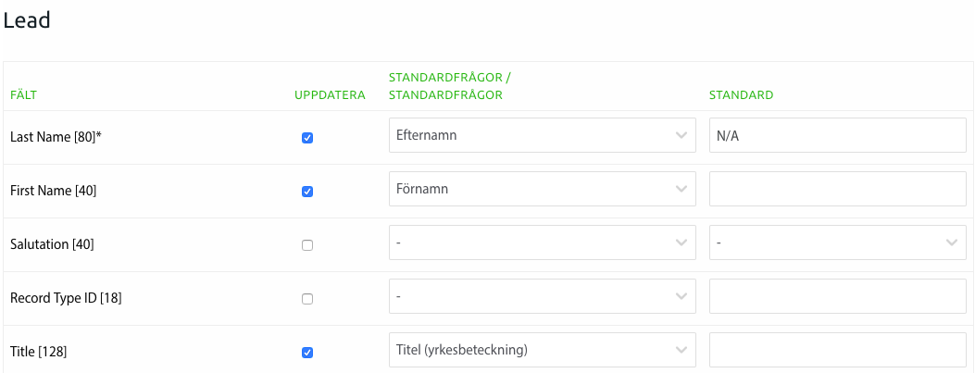975x373 pixels.
Task: Uncheck the Last Name update checkbox
Action: click(307, 138)
